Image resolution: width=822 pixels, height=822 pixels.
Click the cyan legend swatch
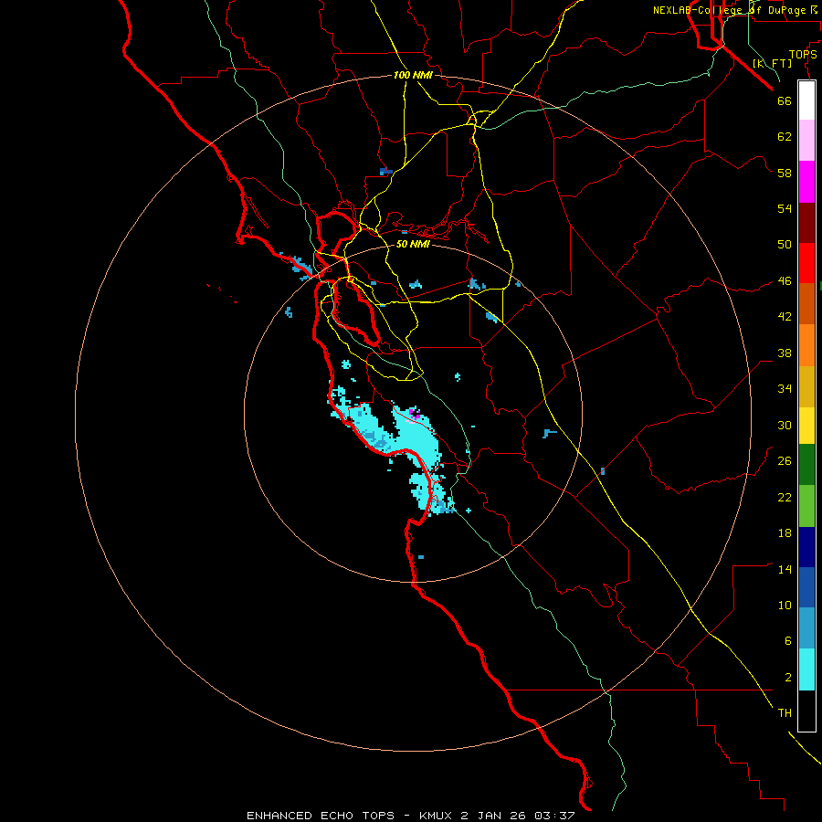click(806, 669)
